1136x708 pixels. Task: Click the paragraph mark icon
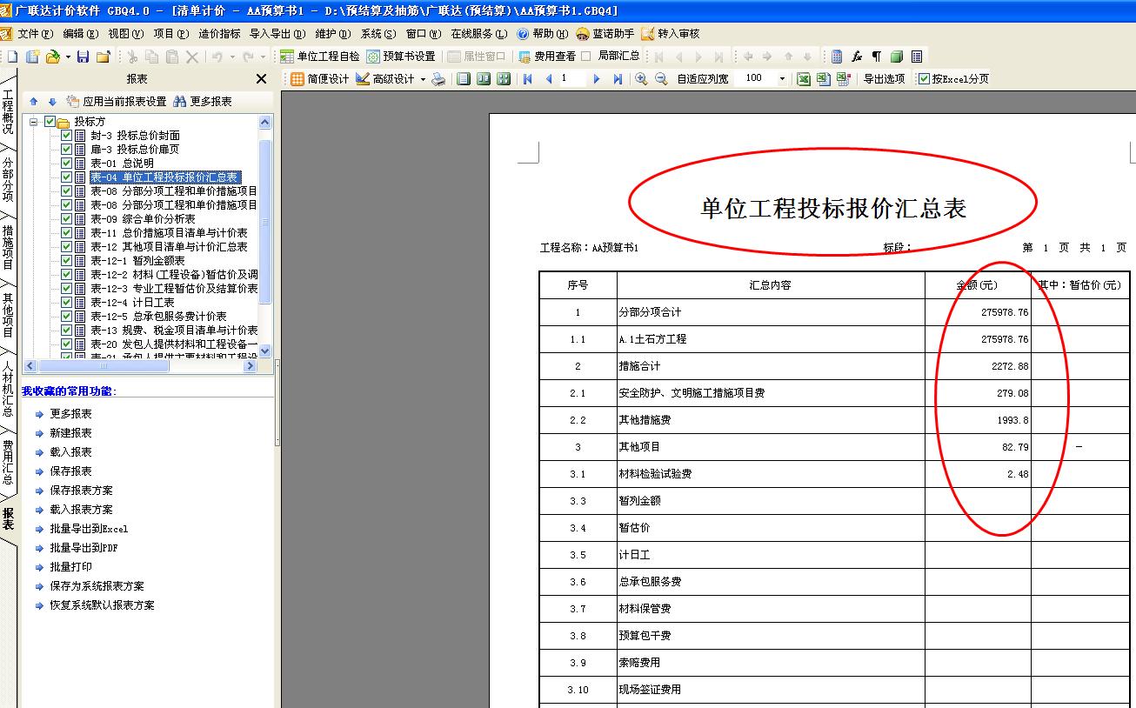(x=876, y=57)
